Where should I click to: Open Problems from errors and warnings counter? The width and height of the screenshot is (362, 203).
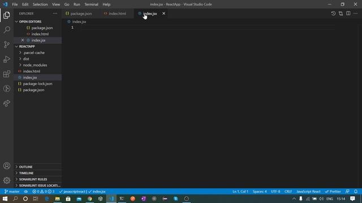point(44,192)
